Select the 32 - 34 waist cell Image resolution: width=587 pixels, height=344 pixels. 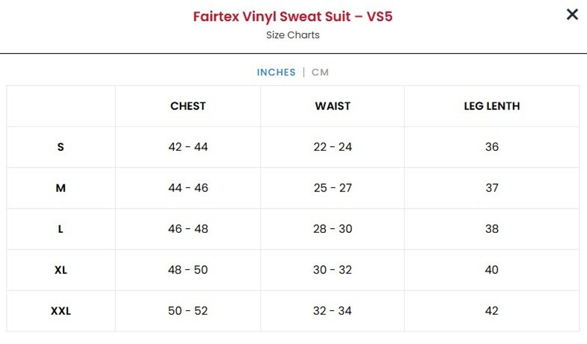332,311
